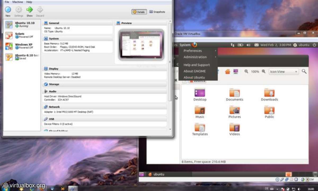Click the Storage section header

click(104, 84)
